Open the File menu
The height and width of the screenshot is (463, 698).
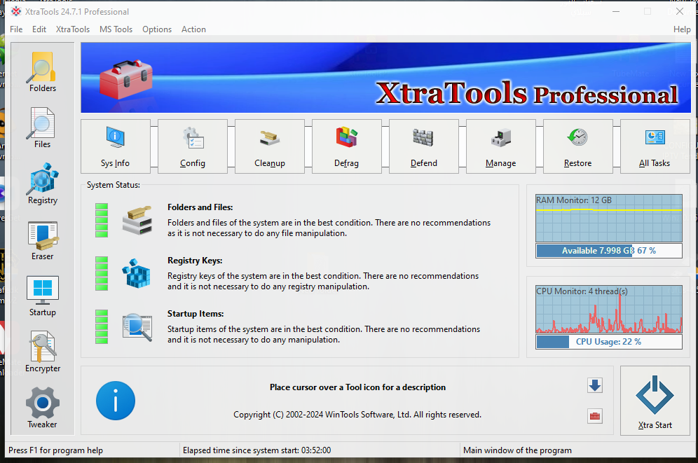(x=16, y=29)
